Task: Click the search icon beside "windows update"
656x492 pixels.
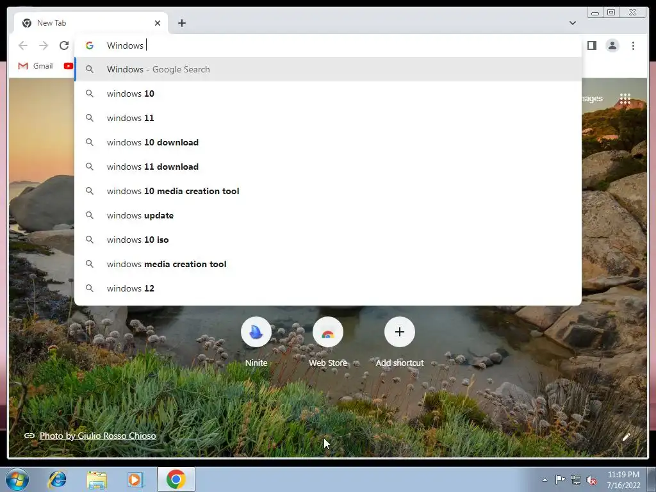Action: (x=90, y=215)
